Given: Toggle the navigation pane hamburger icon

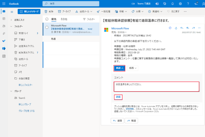Looking at the screenshot, I should coord(12,12).
